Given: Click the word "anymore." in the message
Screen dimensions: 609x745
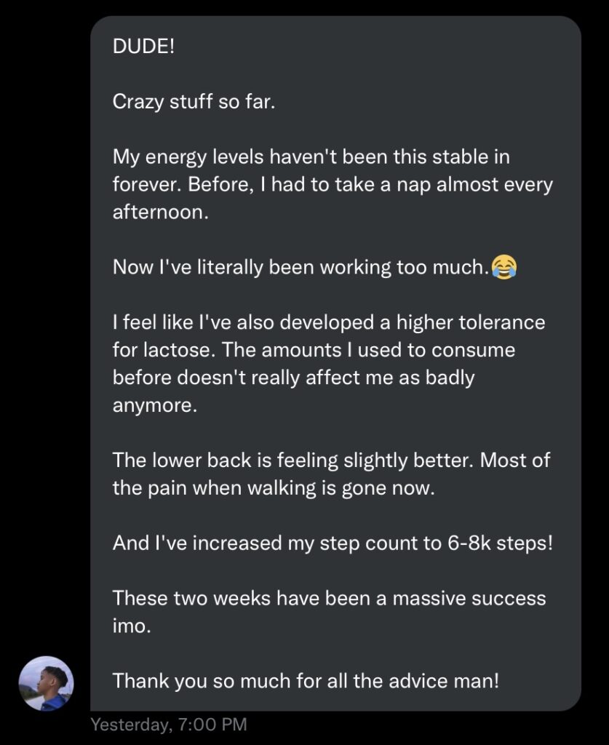Looking at the screenshot, I should click(x=154, y=405).
